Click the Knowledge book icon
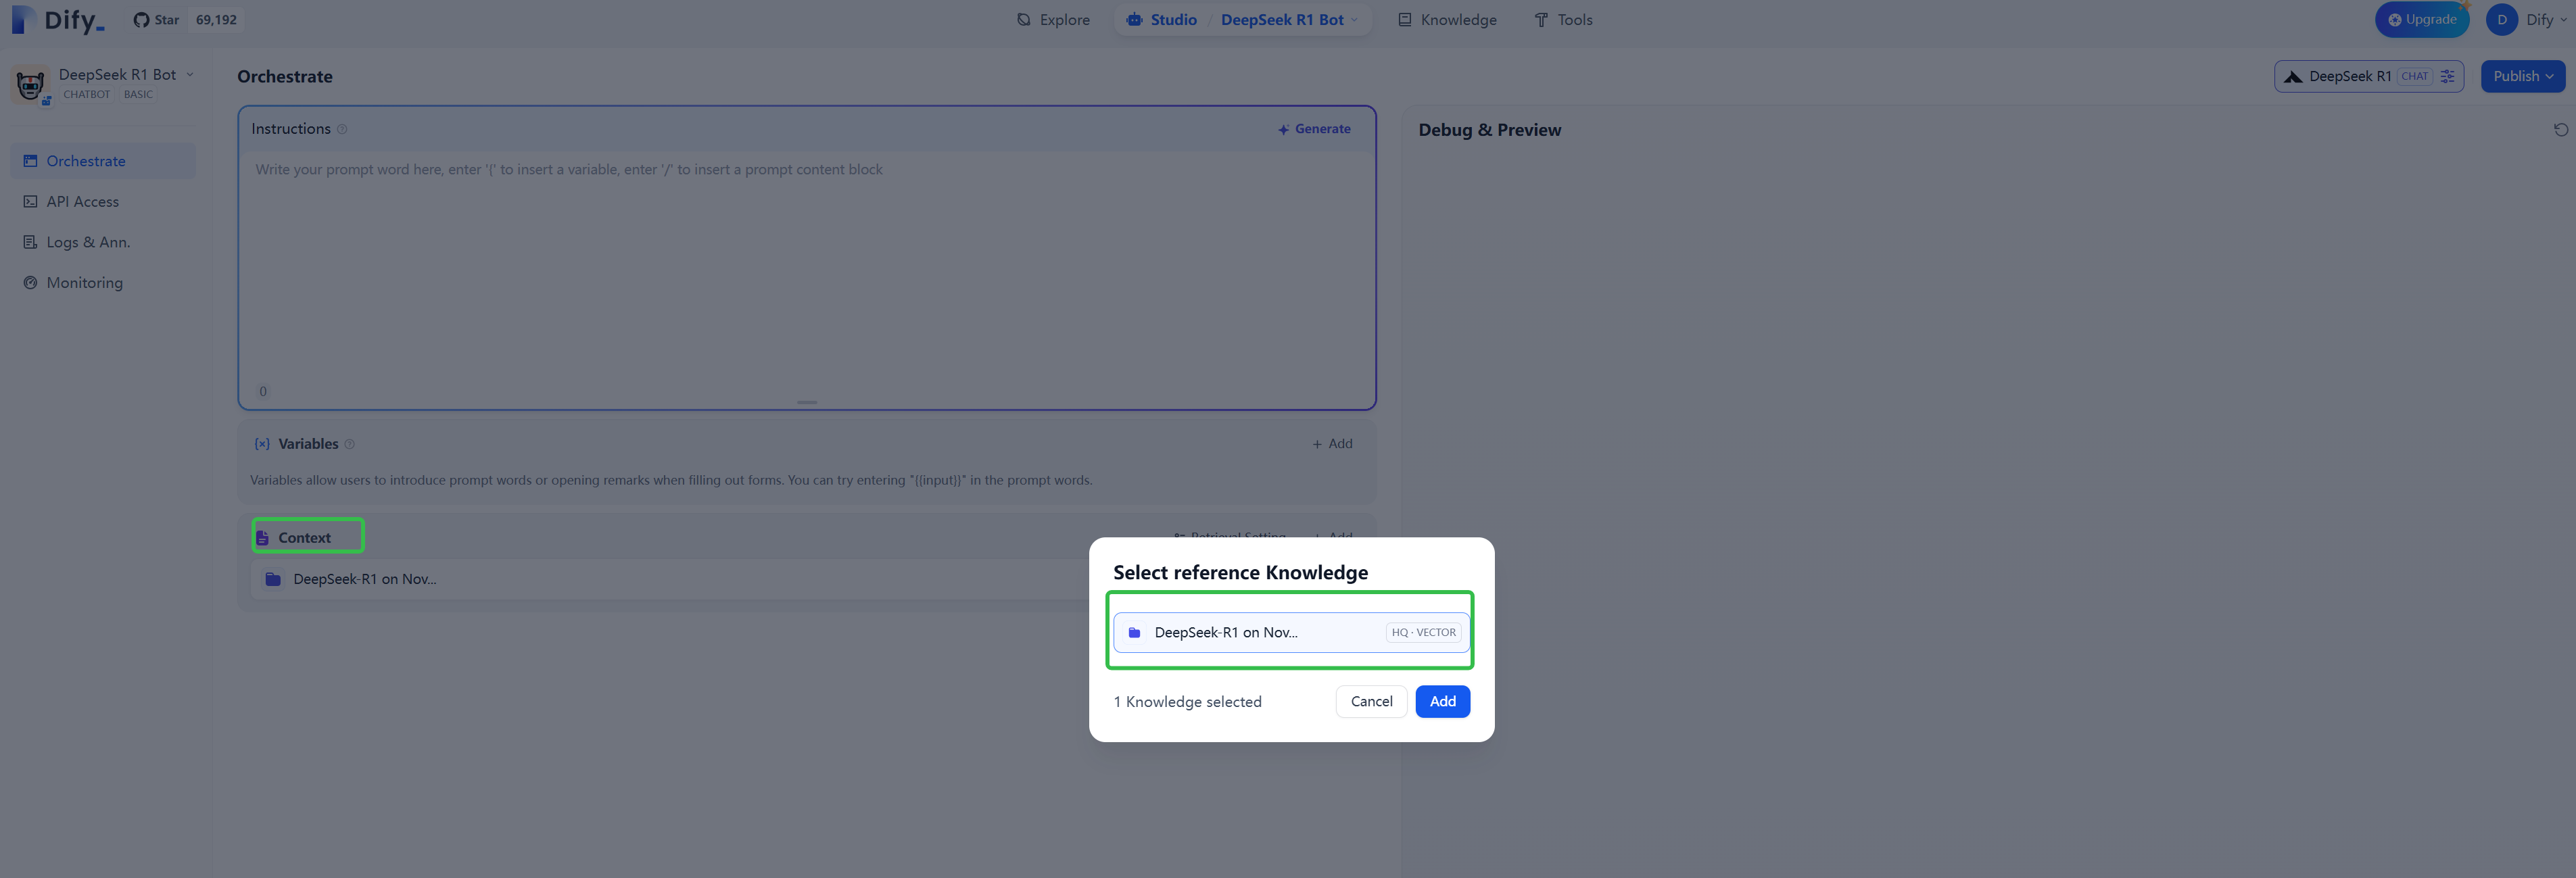This screenshot has height=878, width=2576. [x=1404, y=20]
